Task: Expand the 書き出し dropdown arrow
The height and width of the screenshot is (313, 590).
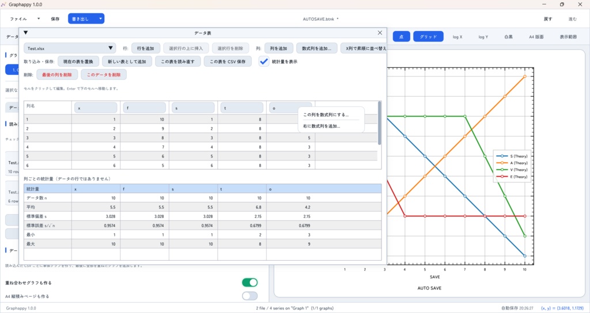Action: pos(100,18)
